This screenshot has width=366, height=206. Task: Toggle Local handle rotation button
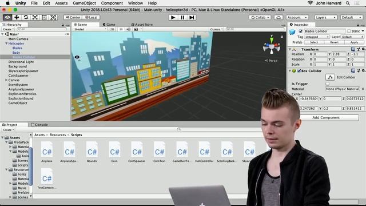(91, 17)
